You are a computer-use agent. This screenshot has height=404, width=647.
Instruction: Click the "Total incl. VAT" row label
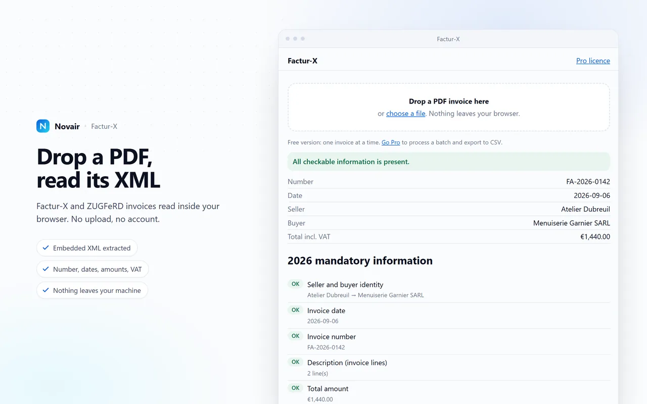(309, 237)
